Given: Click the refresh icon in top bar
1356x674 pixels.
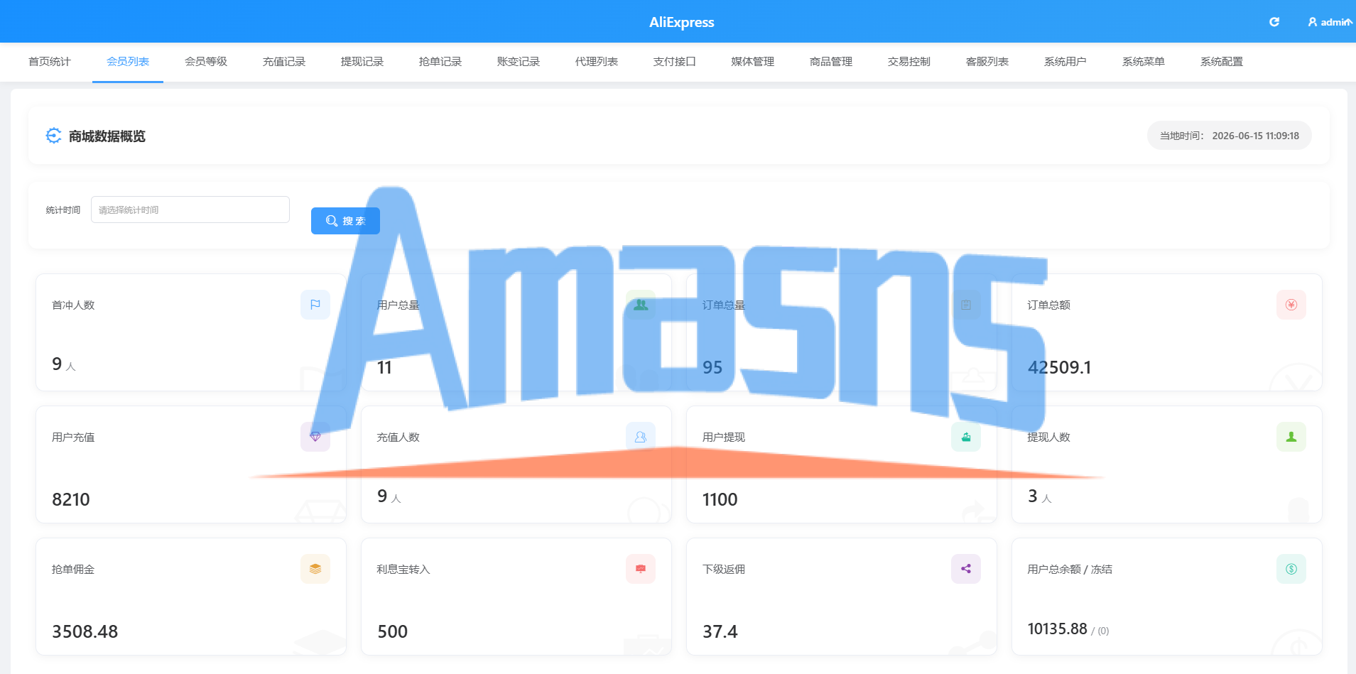Looking at the screenshot, I should [x=1274, y=22].
